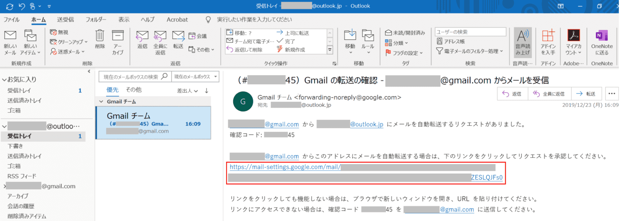Open the ファイル tab
The image size is (622, 221).
pos(12,19)
